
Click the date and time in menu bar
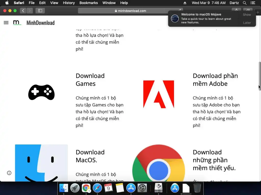tap(208, 3)
